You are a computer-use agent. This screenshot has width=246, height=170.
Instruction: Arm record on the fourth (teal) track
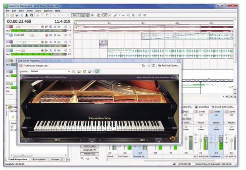pos(42,50)
